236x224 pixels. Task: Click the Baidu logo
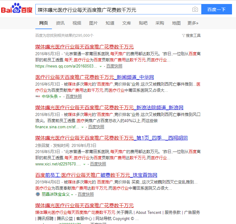click(x=17, y=9)
